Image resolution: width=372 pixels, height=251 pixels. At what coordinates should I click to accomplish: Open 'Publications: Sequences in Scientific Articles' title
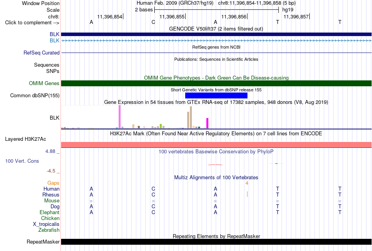click(x=216, y=59)
